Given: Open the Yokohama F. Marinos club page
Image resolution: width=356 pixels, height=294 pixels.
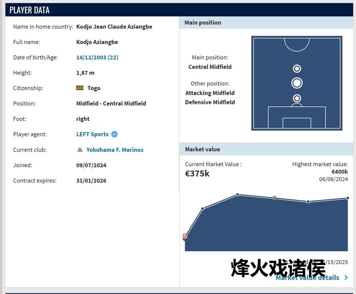Looking at the screenshot, I should tap(115, 150).
